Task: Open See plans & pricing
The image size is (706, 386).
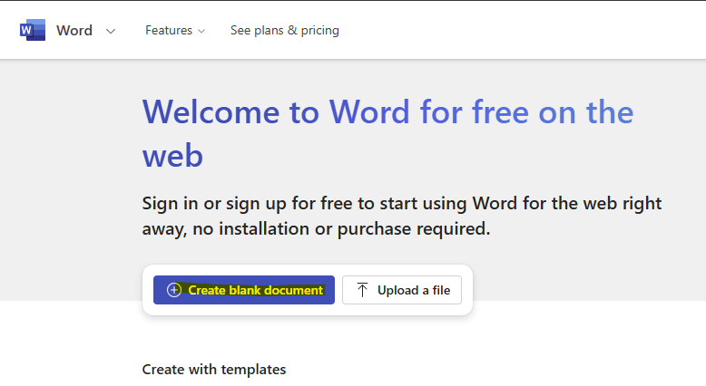Action: (284, 30)
